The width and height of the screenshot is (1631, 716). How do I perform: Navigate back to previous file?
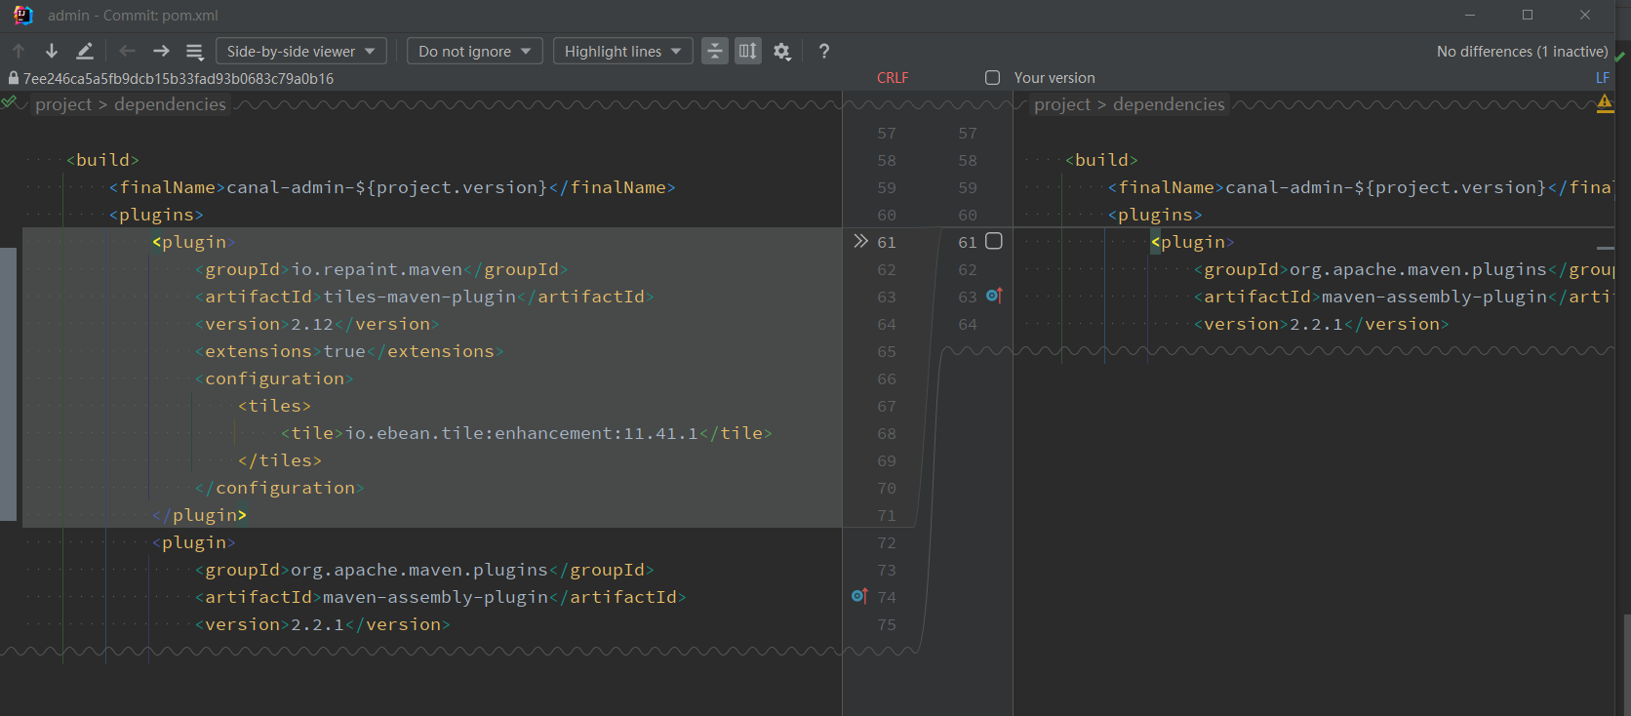tap(127, 51)
